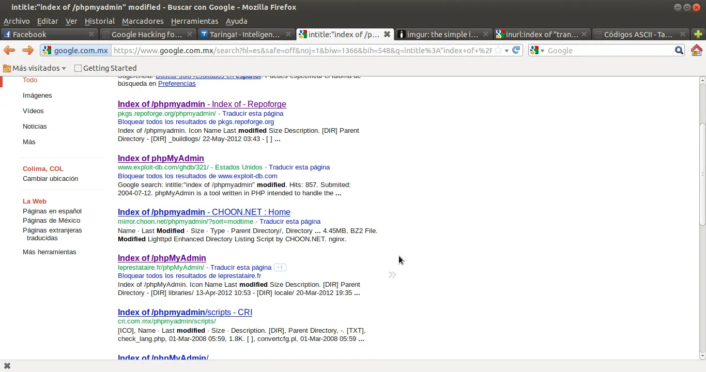Image resolution: width=706 pixels, height=372 pixels.
Task: Select Noticias in the sidebar
Action: tap(35, 127)
